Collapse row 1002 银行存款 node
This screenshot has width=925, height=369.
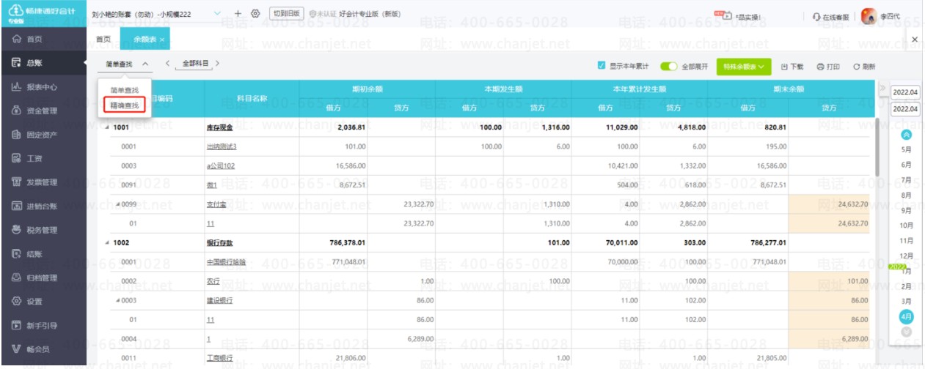107,242
